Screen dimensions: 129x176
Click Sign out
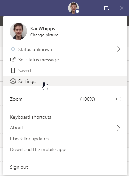(65, 167)
